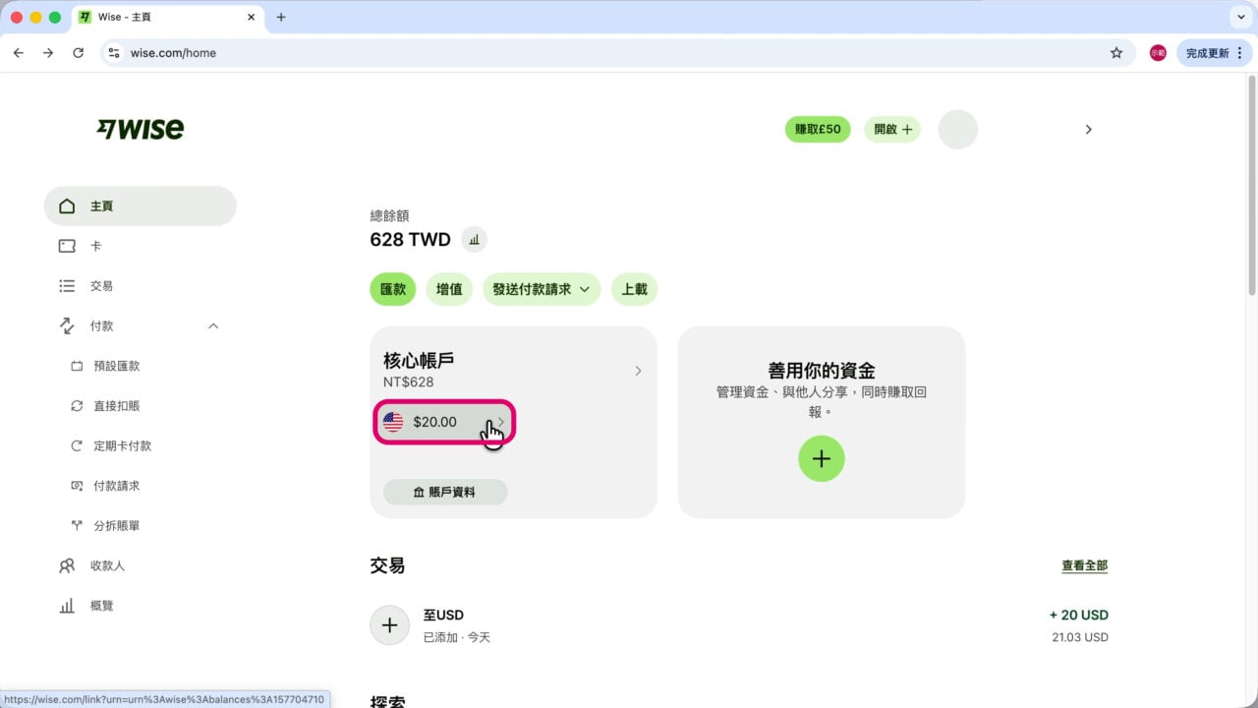This screenshot has height=708, width=1258.
Task: Open the 查看全部 view all link
Action: [x=1084, y=565]
